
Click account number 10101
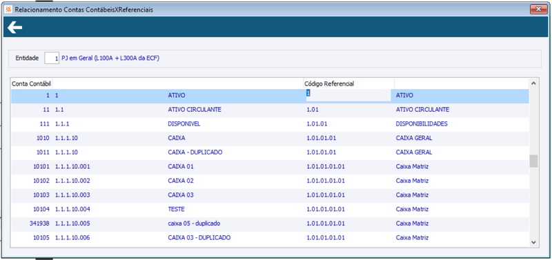click(x=41, y=167)
